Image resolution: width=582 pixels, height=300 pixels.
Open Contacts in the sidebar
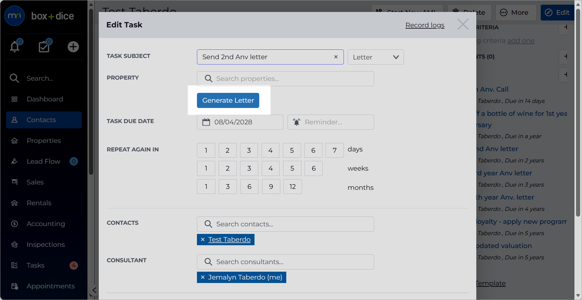click(44, 120)
